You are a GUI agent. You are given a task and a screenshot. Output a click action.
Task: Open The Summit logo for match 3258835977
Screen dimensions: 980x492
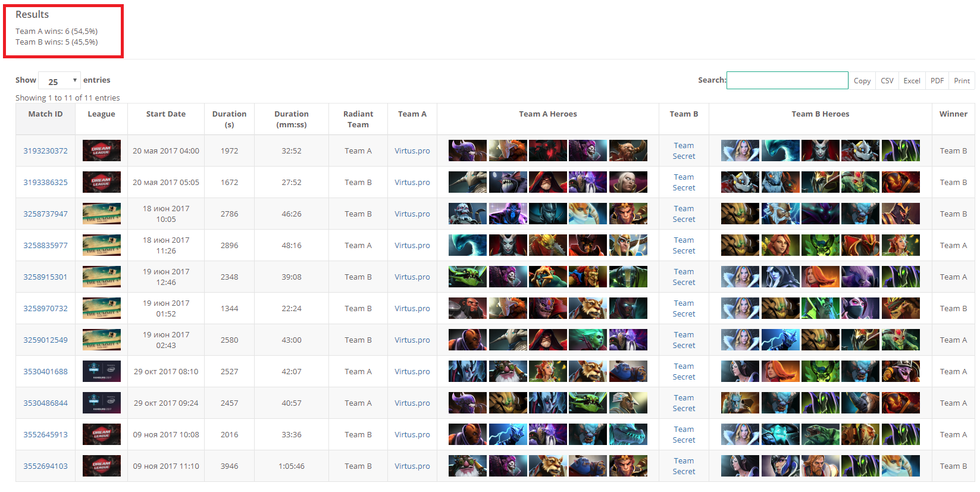[x=102, y=245]
